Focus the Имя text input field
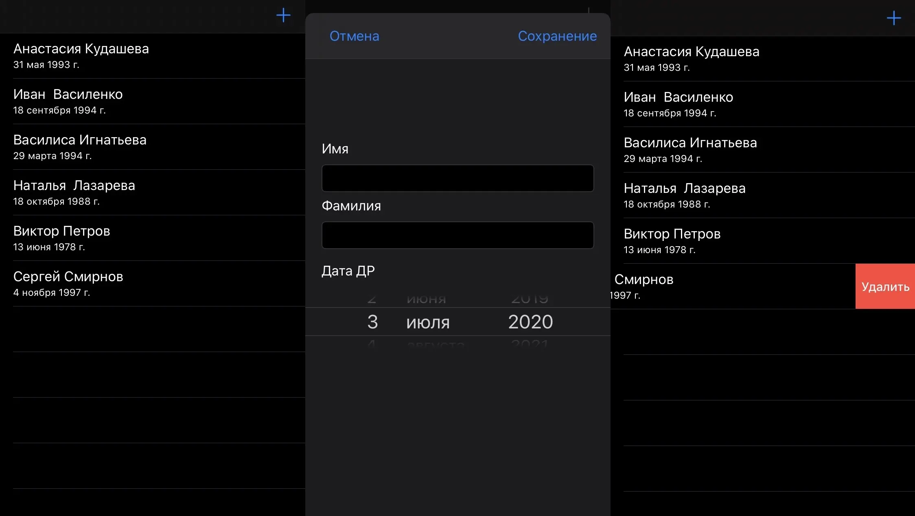Screen dimensions: 915x516 [x=457, y=178]
